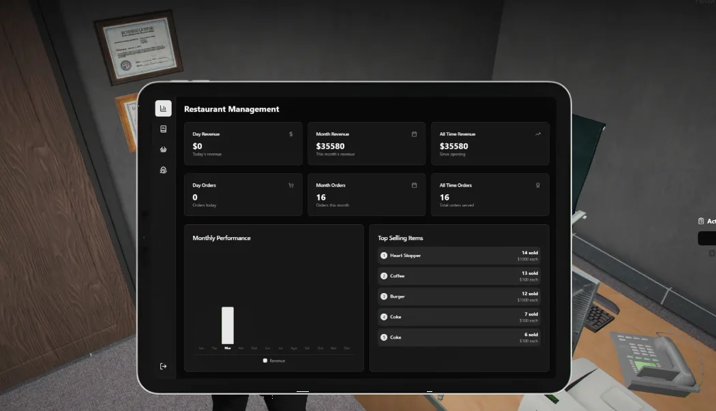Open the shopping basket sidebar icon

[x=163, y=149]
